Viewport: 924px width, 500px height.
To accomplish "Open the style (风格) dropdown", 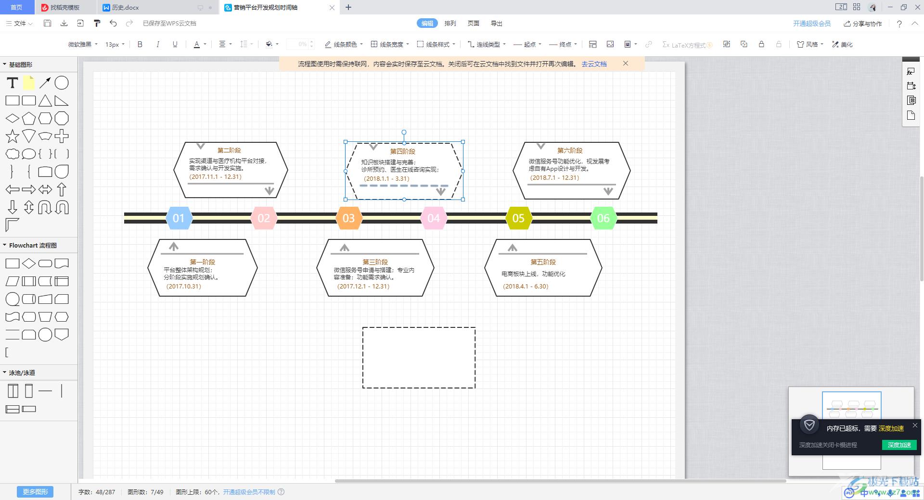I will coord(810,44).
